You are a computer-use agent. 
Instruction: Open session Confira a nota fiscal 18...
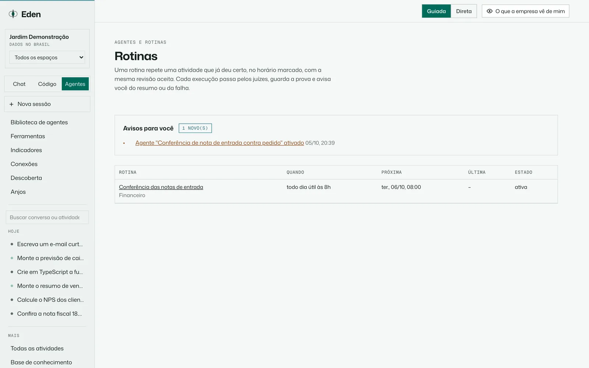click(47, 314)
